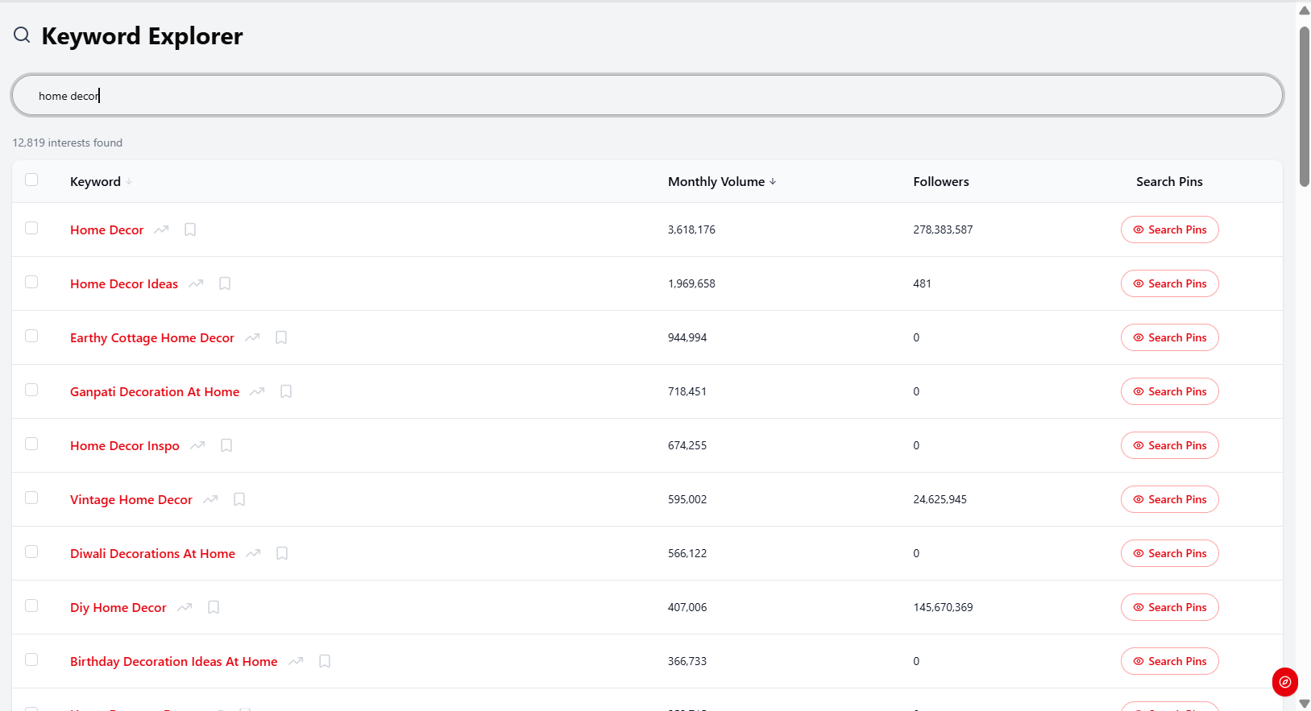Viewport: 1311px width, 711px height.
Task: Check the Home Decor Ideas row checkbox
Action: tap(31, 282)
